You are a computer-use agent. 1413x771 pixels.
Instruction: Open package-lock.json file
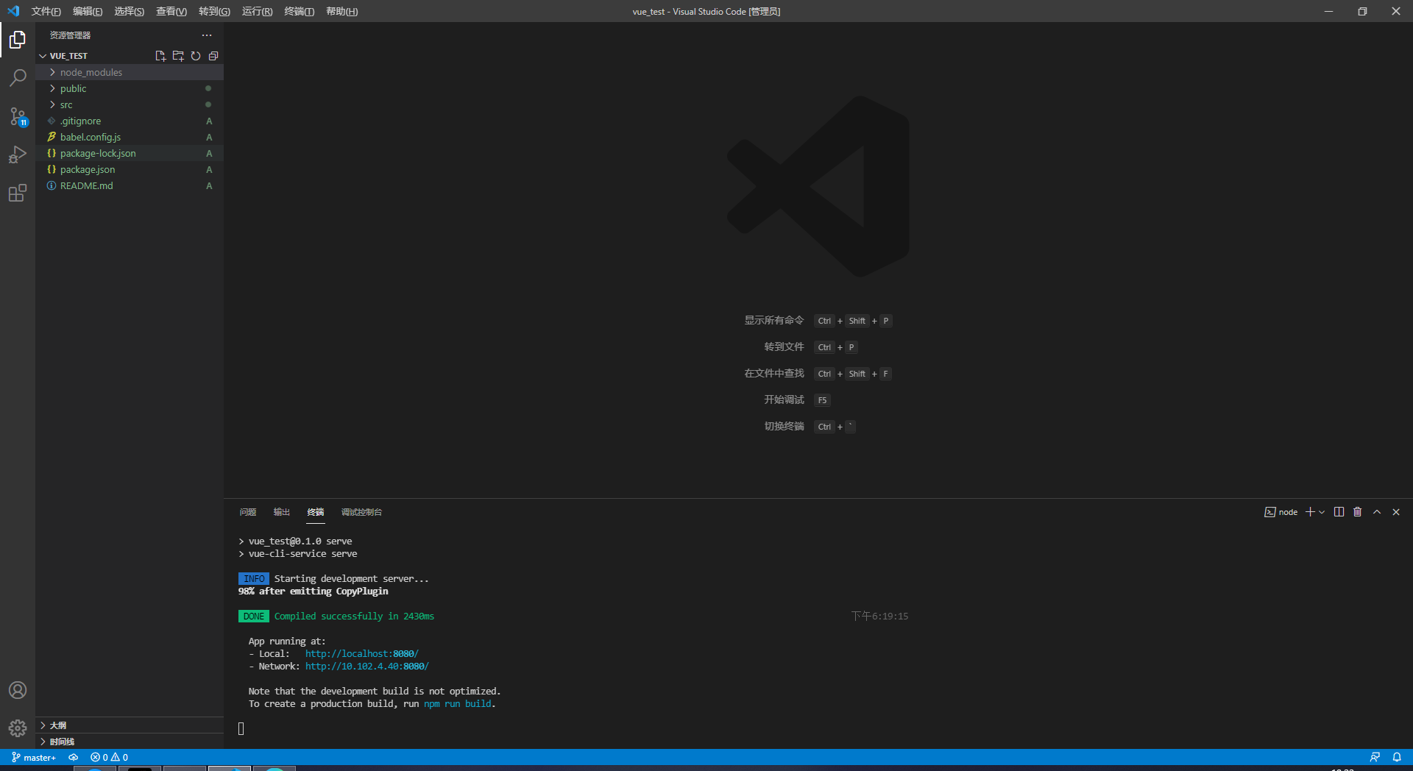(x=130, y=153)
